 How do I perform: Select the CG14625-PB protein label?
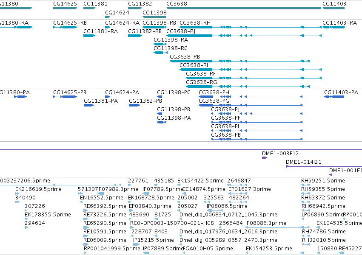[x=70, y=92]
